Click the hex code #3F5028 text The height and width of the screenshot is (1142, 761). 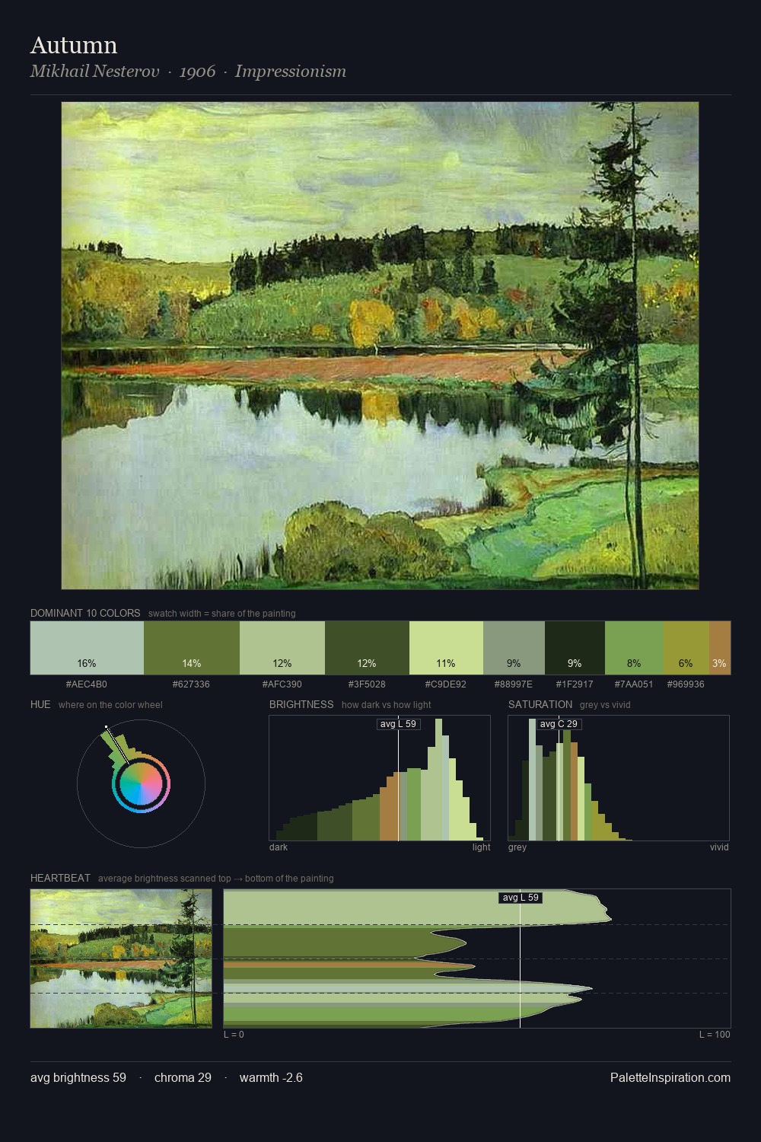pos(367,684)
